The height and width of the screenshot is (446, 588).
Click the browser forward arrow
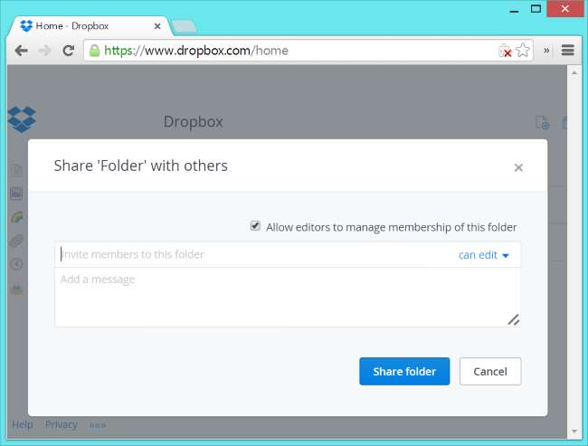(44, 51)
